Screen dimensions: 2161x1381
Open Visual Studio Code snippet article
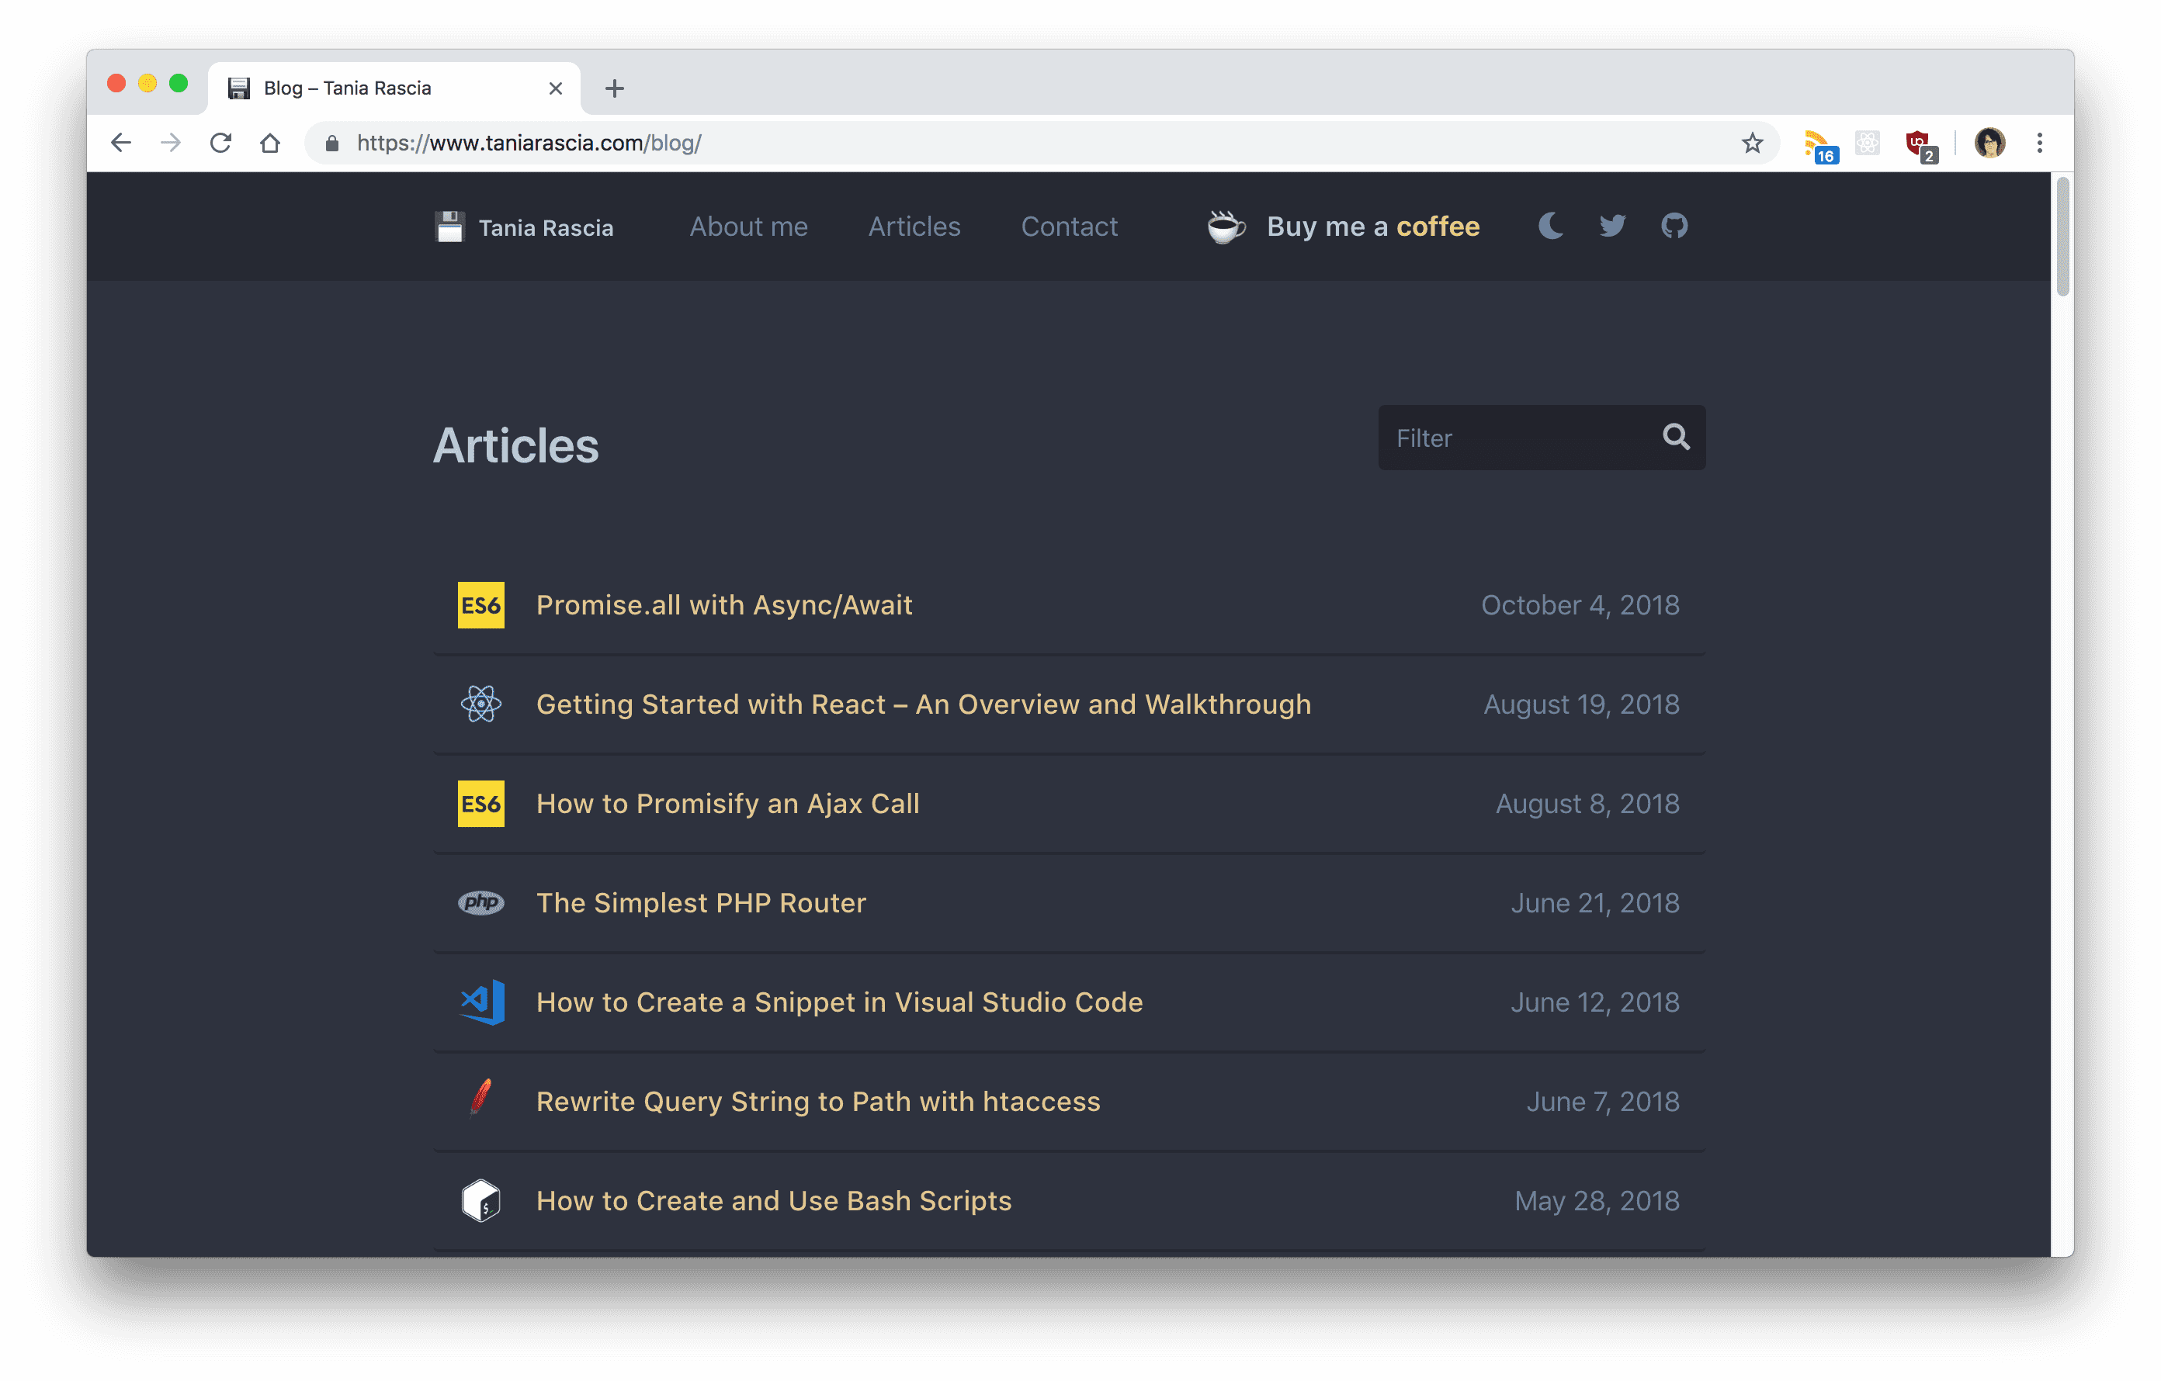(839, 1002)
